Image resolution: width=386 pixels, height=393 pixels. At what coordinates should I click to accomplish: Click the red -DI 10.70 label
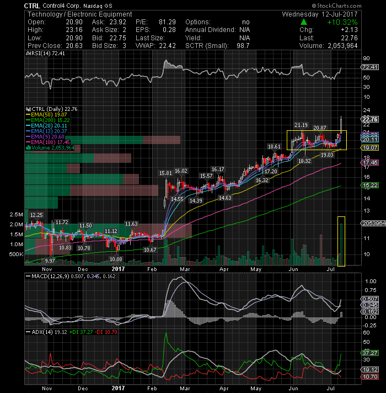point(106,332)
